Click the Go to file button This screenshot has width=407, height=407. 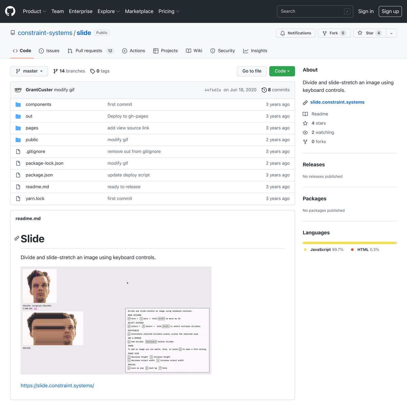pyautogui.click(x=252, y=71)
